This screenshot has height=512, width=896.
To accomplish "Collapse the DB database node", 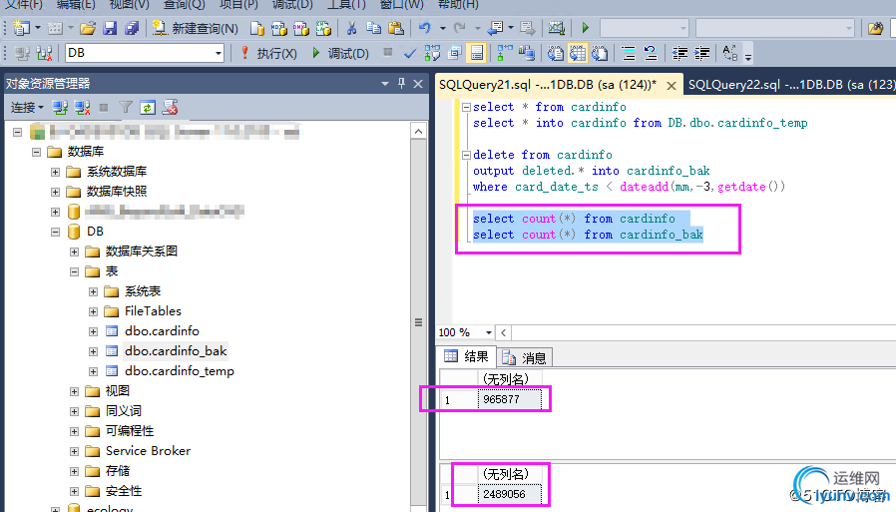I will click(x=56, y=232).
